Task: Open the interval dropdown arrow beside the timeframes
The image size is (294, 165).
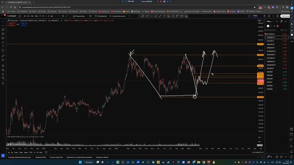Action: coord(56,16)
